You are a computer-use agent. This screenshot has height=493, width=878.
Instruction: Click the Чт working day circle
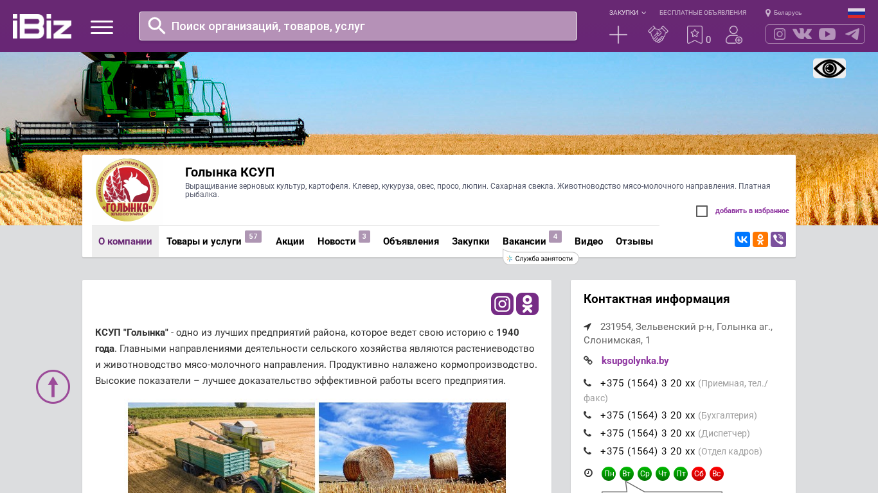663,474
